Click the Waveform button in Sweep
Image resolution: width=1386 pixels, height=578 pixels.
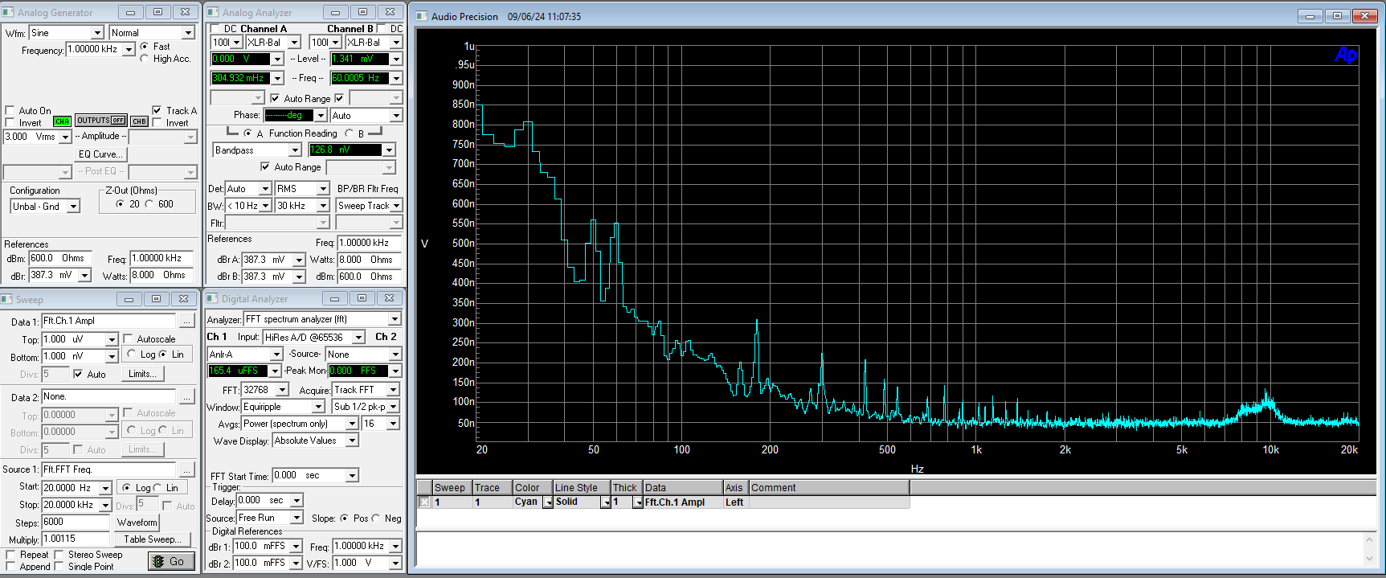pos(137,523)
